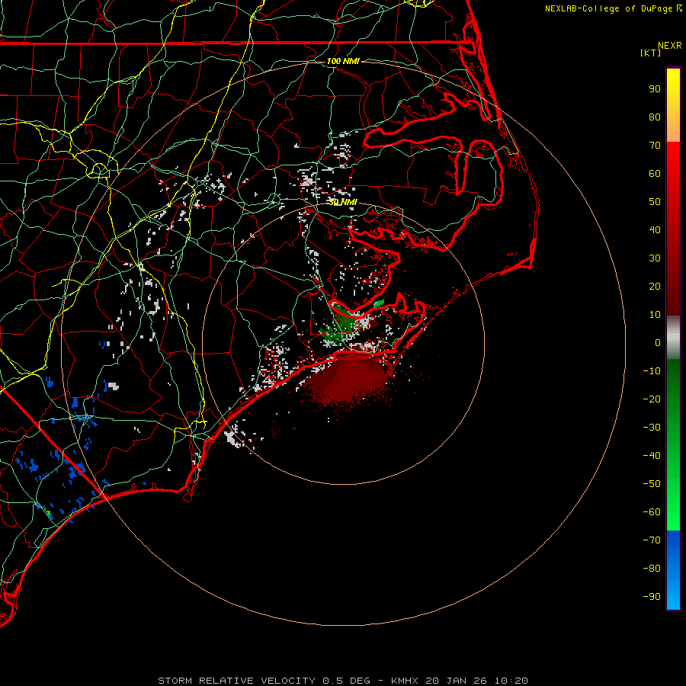The height and width of the screenshot is (686, 686).
Task: Click the 70 value on the velocity scale
Action: point(655,146)
